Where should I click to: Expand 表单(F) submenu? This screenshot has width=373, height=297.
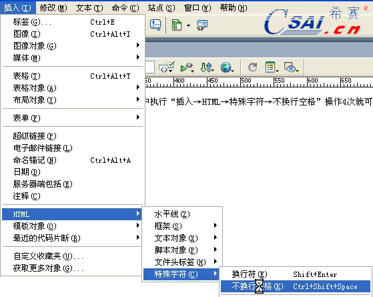click(73, 118)
